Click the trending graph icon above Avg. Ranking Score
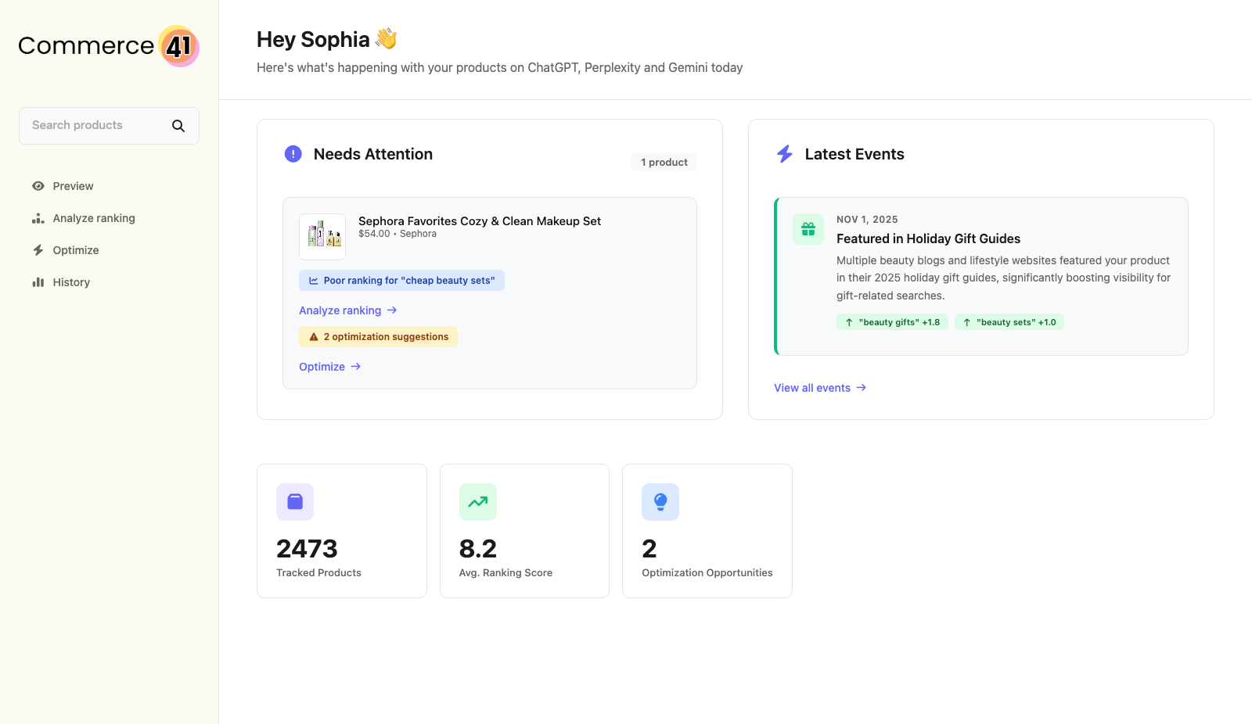This screenshot has width=1252, height=724. pyautogui.click(x=477, y=502)
